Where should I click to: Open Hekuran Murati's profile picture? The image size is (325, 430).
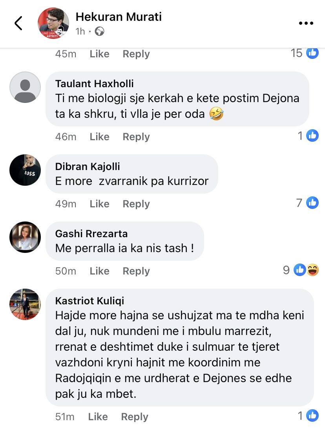[53, 23]
